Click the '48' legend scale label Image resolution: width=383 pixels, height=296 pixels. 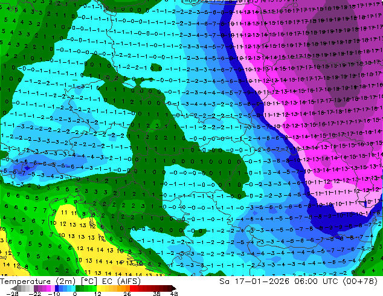click(174, 294)
